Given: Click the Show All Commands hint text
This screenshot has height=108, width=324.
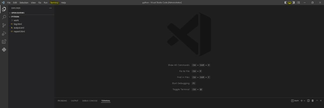Looking at the screenshot, I should pyautogui.click(x=179, y=65).
